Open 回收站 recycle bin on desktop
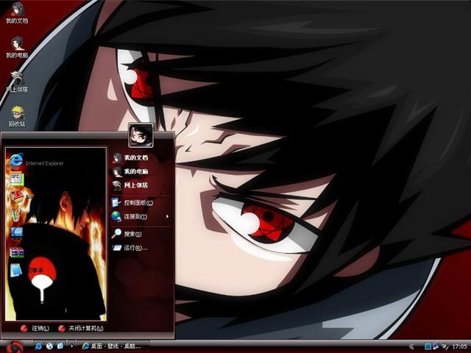This screenshot has width=471, height=353. (x=17, y=116)
